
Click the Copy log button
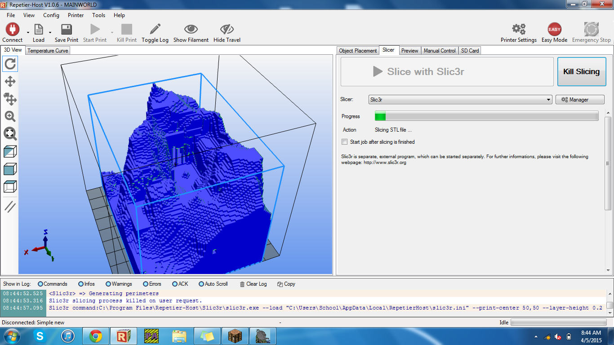pyautogui.click(x=286, y=284)
